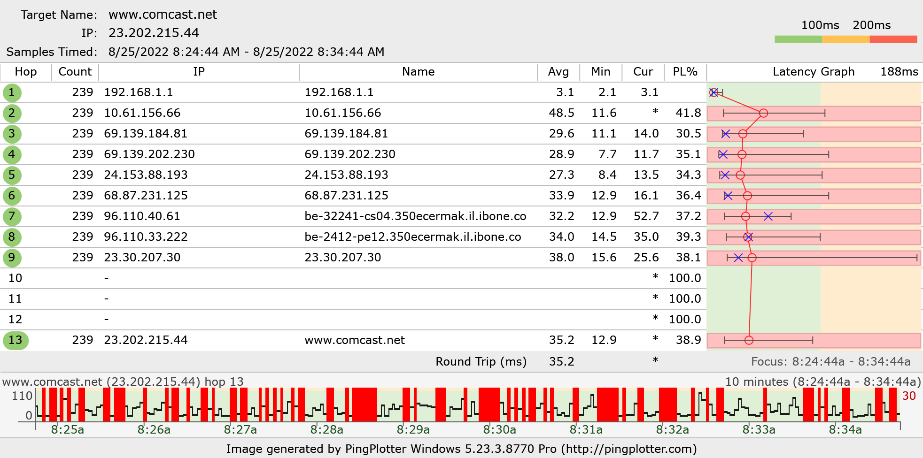This screenshot has height=458, width=923.
Task: Select the hop 3 status circle
Action: 12,134
